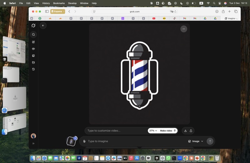Open the Imagine section in Grok sidebar
Image resolution: width=250 pixels, height=163 pixels.
click(x=33, y=56)
